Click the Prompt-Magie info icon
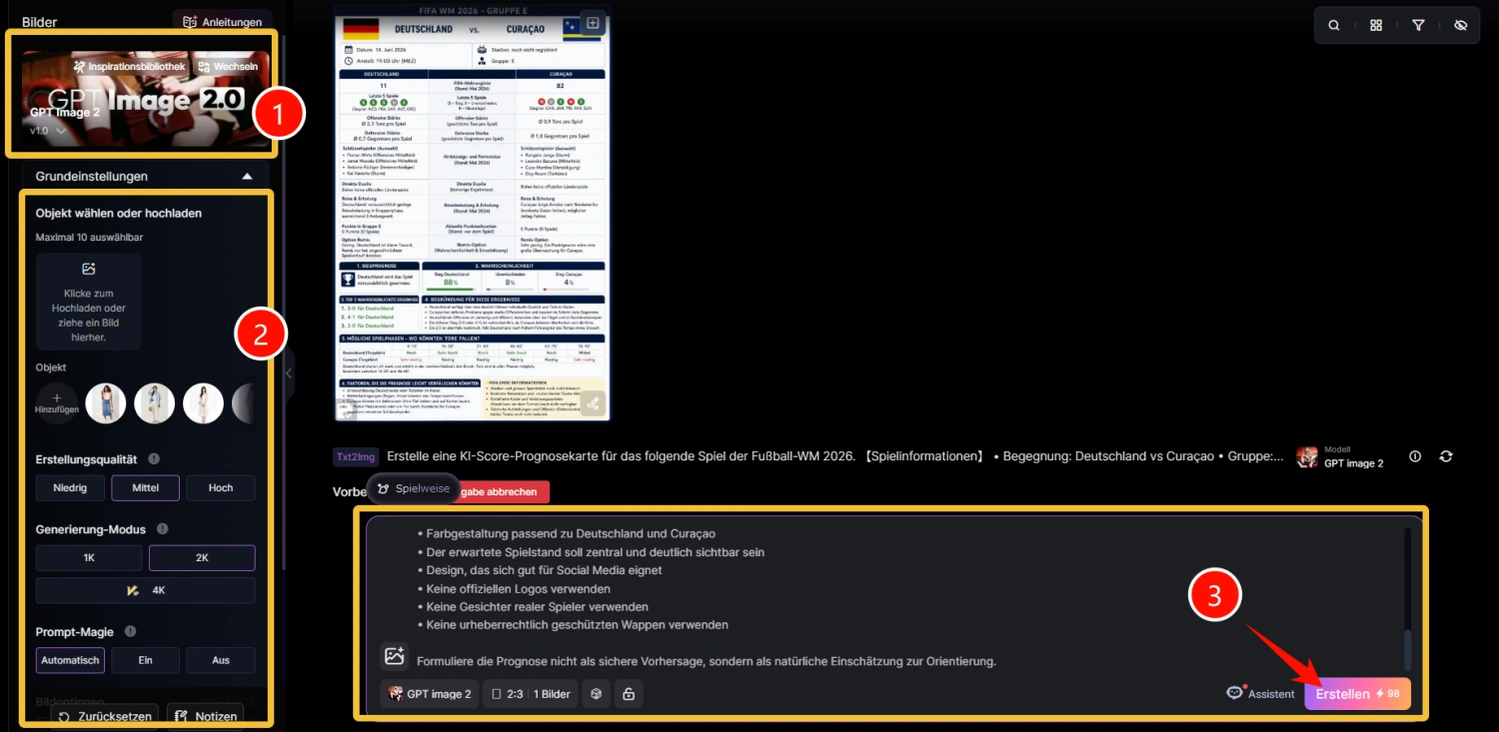This screenshot has height=732, width=1499. point(130,632)
